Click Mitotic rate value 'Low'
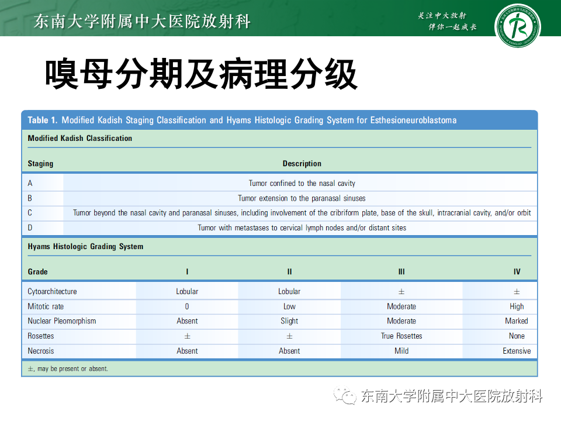Image resolution: width=561 pixels, height=421 pixels. click(x=289, y=306)
